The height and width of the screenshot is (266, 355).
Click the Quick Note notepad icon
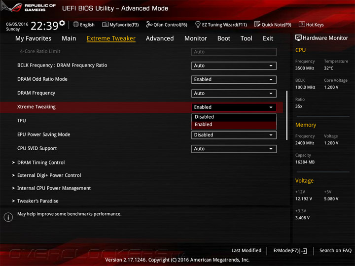[x=257, y=24]
